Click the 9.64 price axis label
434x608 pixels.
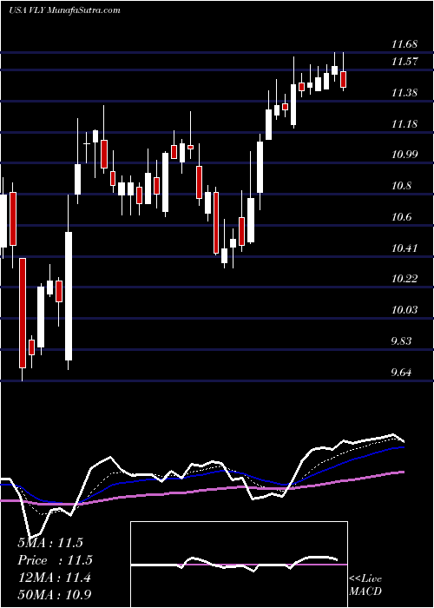tap(402, 373)
